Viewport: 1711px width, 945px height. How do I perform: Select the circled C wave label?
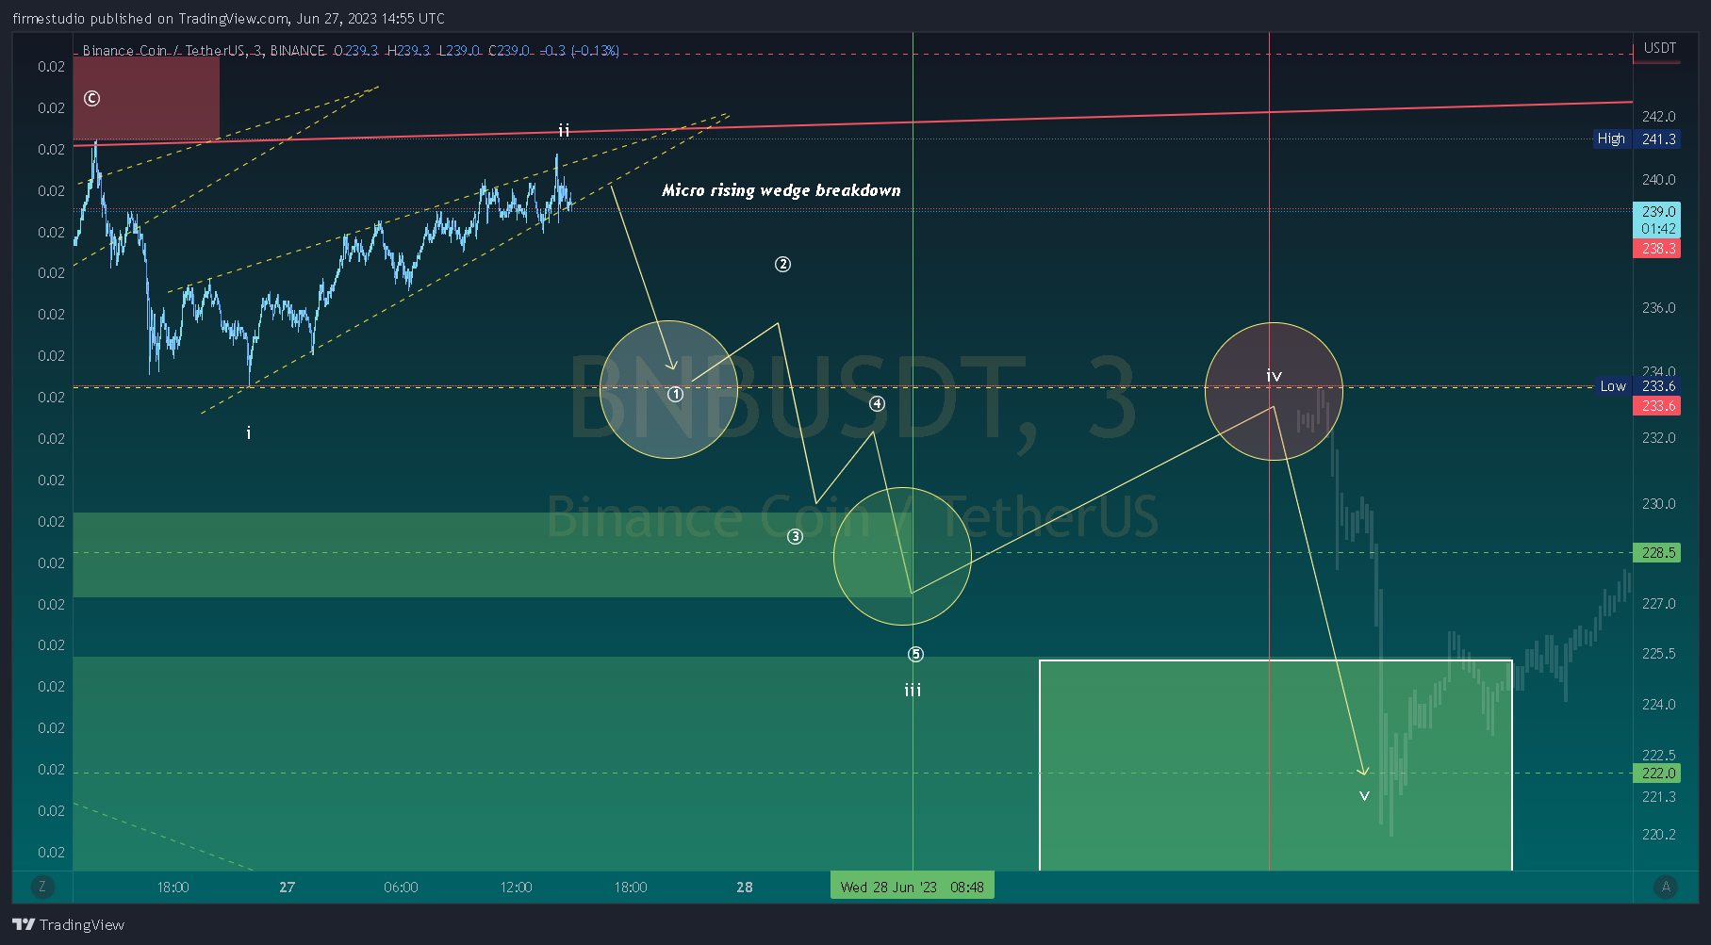point(91,98)
